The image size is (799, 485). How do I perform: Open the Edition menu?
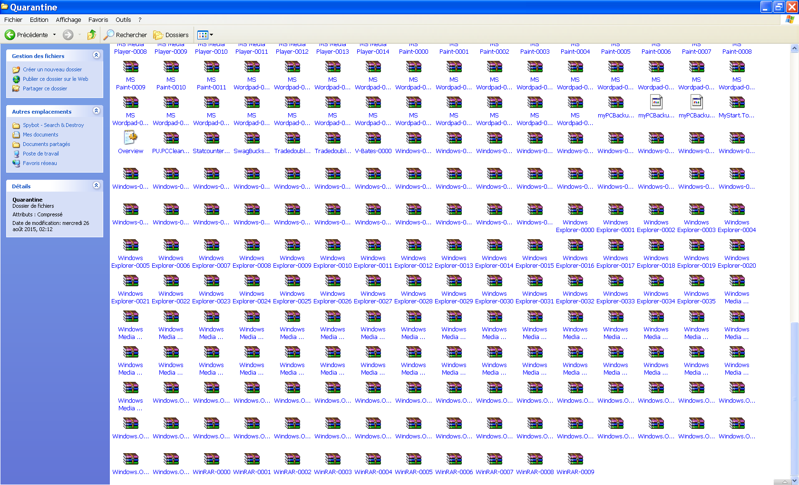[39, 19]
